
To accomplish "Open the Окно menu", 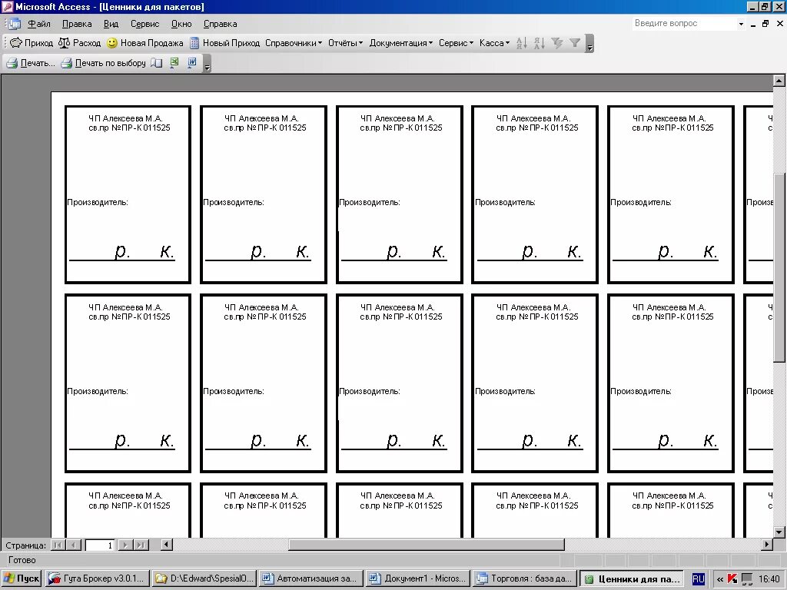I will (181, 24).
